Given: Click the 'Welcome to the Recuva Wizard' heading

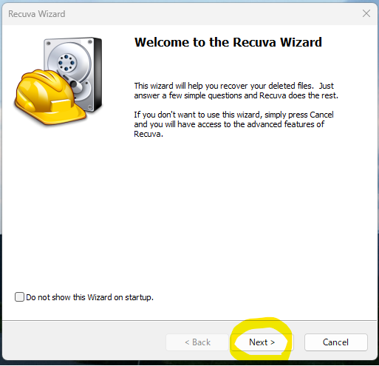Looking at the screenshot, I should (228, 42).
